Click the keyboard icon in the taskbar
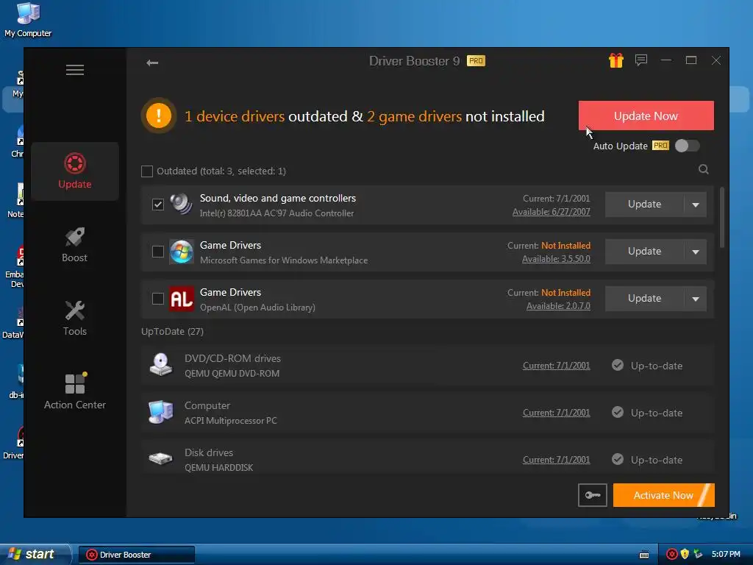Viewport: 753px width, 565px height. click(644, 555)
